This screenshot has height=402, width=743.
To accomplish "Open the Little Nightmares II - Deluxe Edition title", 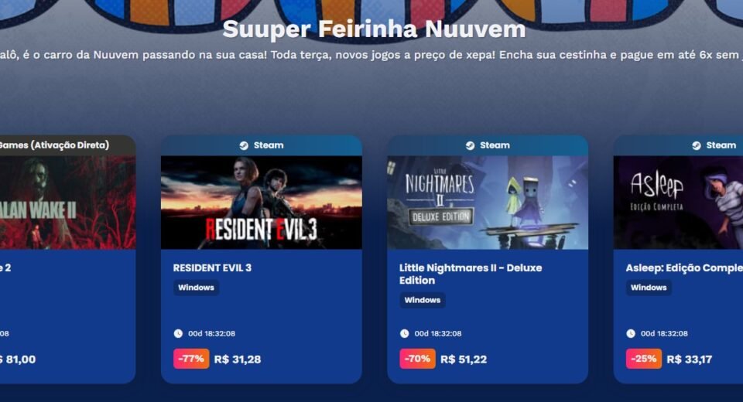I will coord(471,274).
